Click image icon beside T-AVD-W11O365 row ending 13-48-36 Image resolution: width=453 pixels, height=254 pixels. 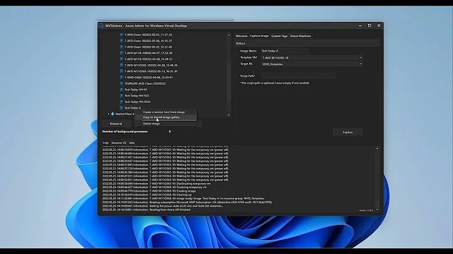pyautogui.click(x=121, y=65)
